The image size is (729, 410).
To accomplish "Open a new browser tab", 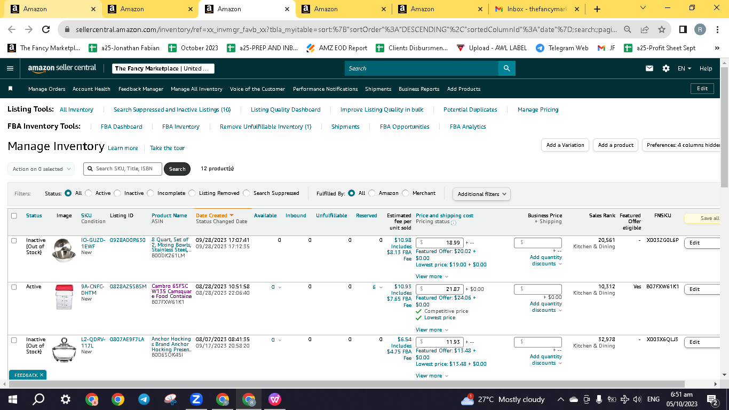I will coord(597,9).
